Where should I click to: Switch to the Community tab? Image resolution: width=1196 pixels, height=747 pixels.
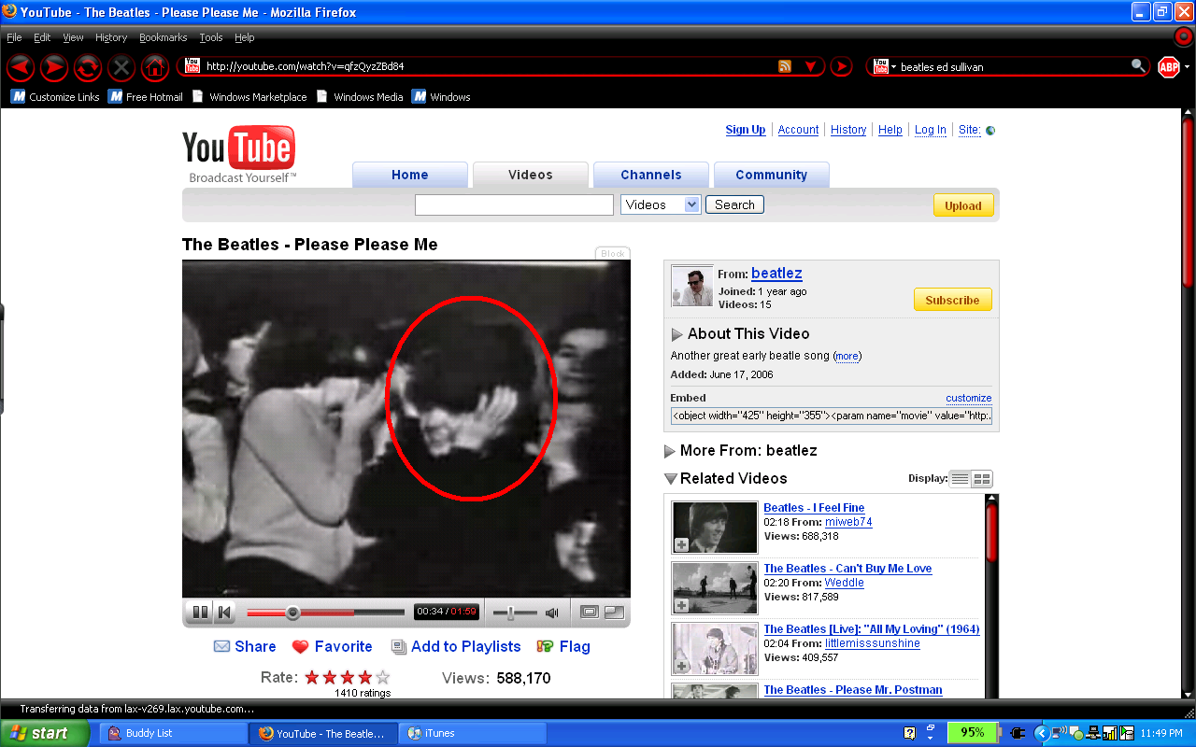click(772, 175)
